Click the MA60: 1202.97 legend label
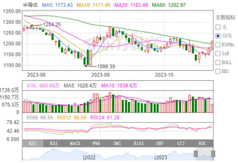This screenshot has width=238, height=163. coord(168,5)
